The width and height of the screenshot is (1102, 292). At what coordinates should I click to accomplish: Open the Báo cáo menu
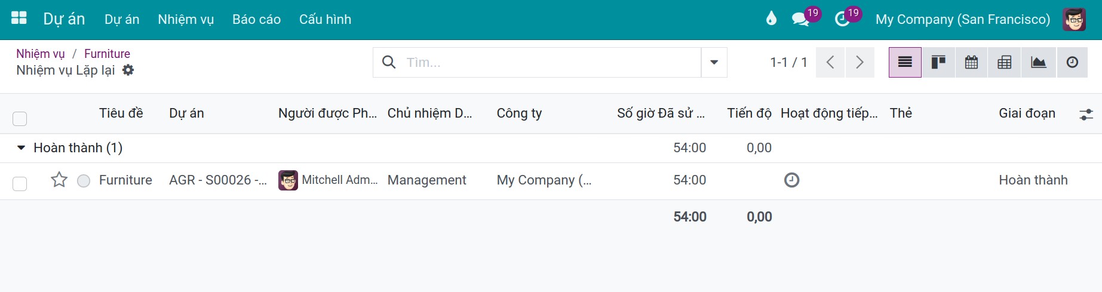pos(256,19)
